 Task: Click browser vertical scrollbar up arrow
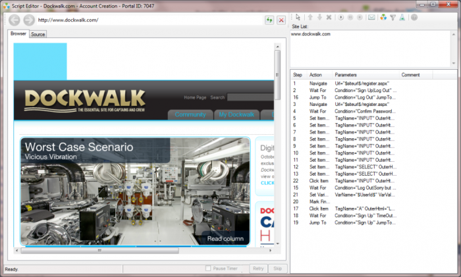coord(277,47)
